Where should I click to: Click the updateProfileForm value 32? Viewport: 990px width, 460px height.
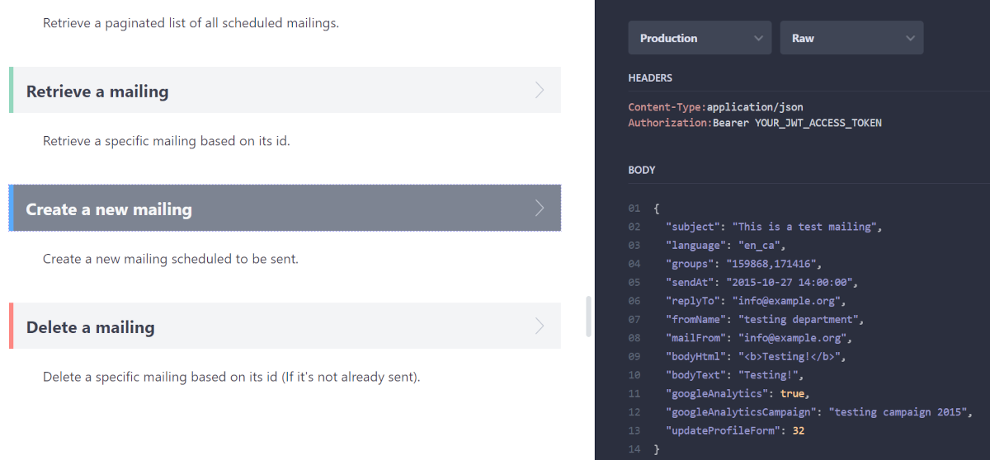point(799,430)
